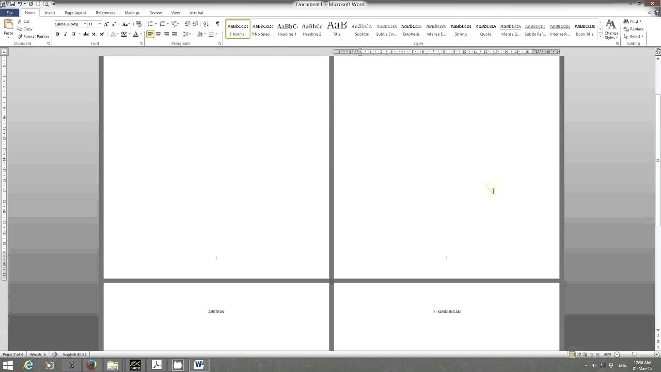Justify the paragraph text

[x=175, y=34]
